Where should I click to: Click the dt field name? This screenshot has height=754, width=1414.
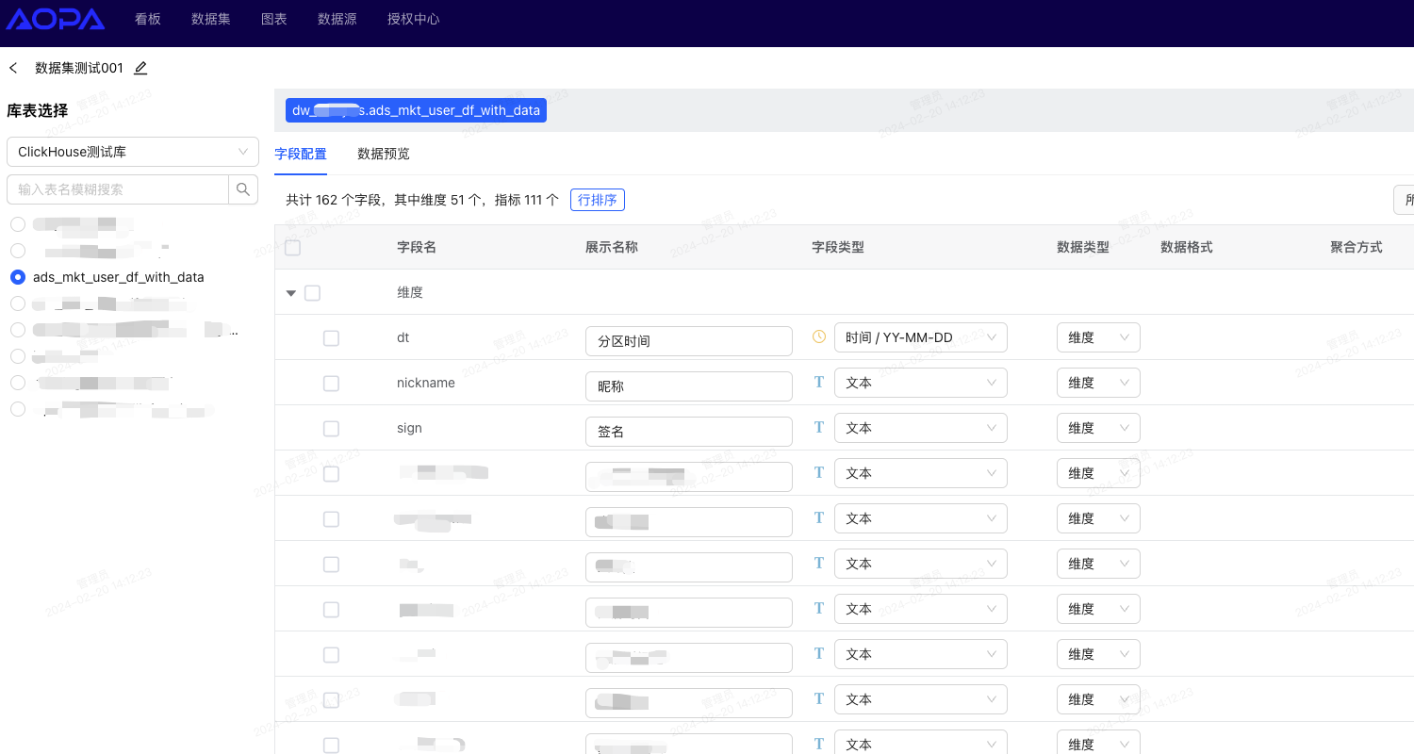(x=403, y=337)
